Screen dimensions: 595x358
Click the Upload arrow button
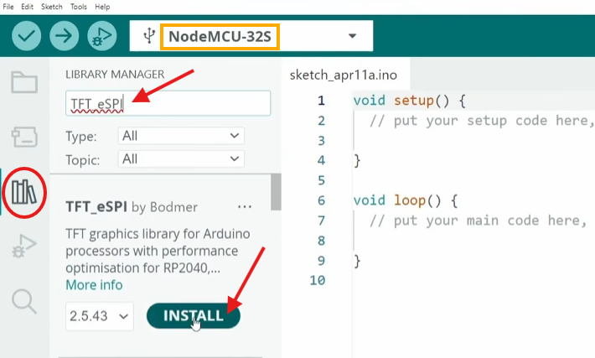click(x=63, y=36)
